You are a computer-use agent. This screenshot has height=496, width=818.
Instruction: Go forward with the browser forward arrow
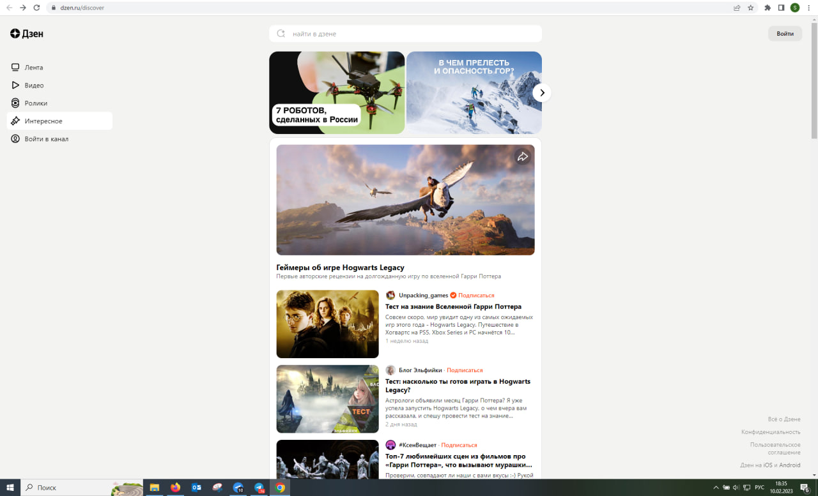[x=23, y=8]
